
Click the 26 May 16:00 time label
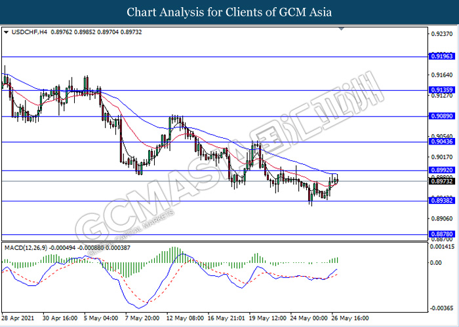[350, 318]
